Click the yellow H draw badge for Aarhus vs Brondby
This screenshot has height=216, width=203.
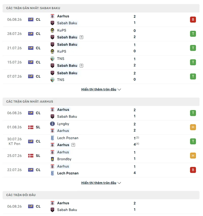(193, 156)
